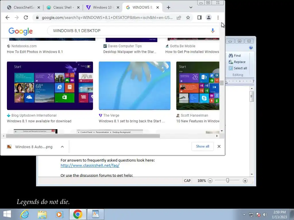The height and width of the screenshot is (220, 294).
Task: Open WordPad help icon
Action: click(251, 48)
